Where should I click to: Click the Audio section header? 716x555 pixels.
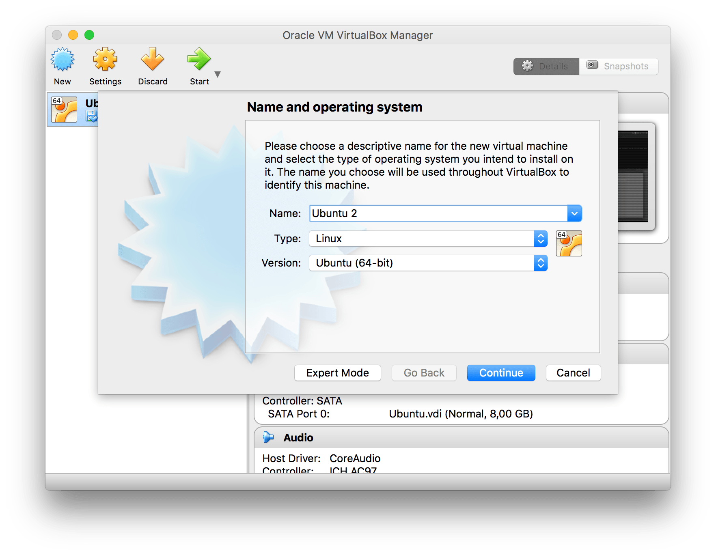pos(461,437)
